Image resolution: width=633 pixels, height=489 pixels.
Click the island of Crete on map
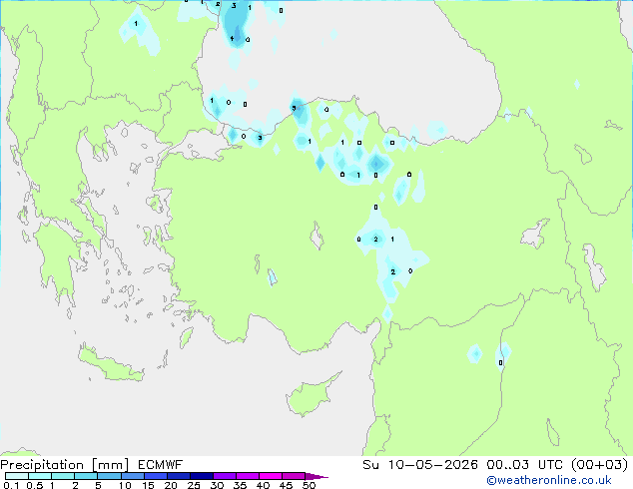(111, 365)
